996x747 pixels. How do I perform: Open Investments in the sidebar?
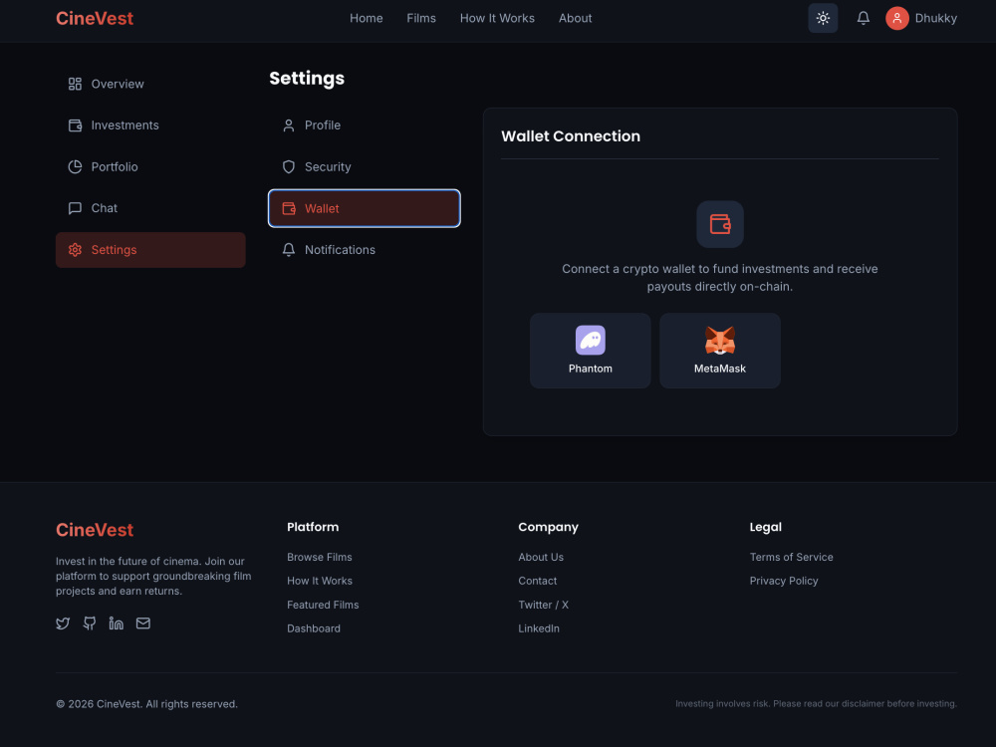[150, 125]
